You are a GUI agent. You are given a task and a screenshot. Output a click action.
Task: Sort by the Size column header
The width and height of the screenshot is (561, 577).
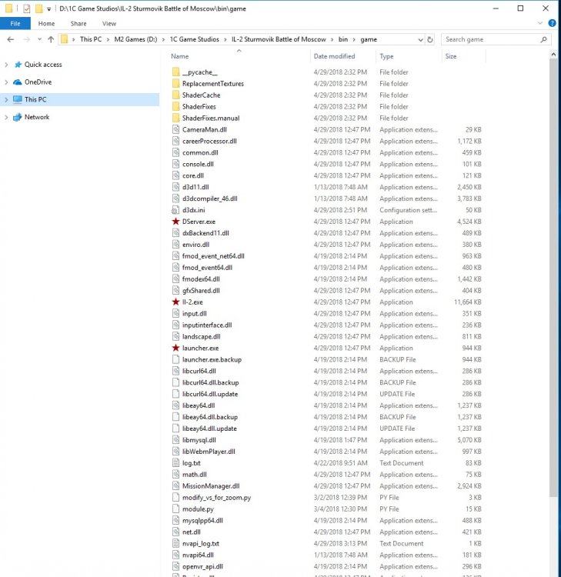(x=450, y=56)
